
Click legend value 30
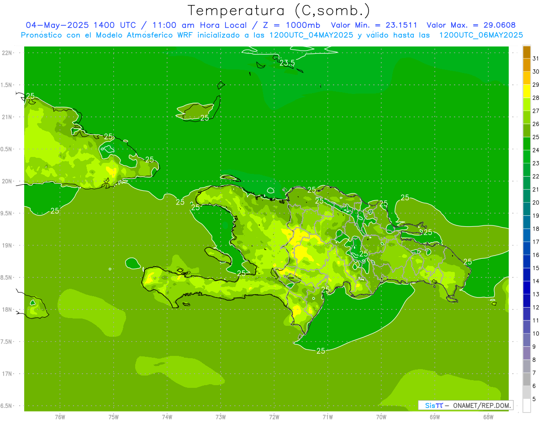coord(536,72)
